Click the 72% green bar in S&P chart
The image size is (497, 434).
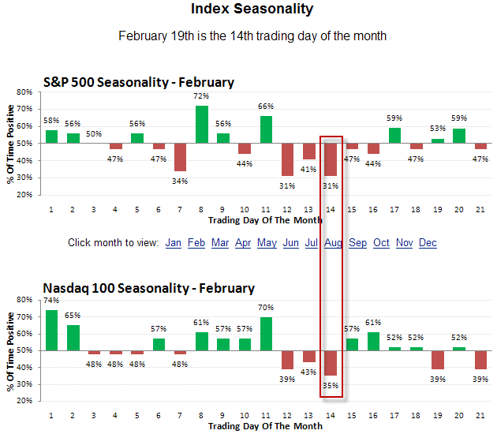pos(202,125)
